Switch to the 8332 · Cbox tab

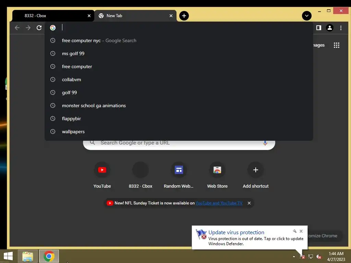[x=53, y=16]
